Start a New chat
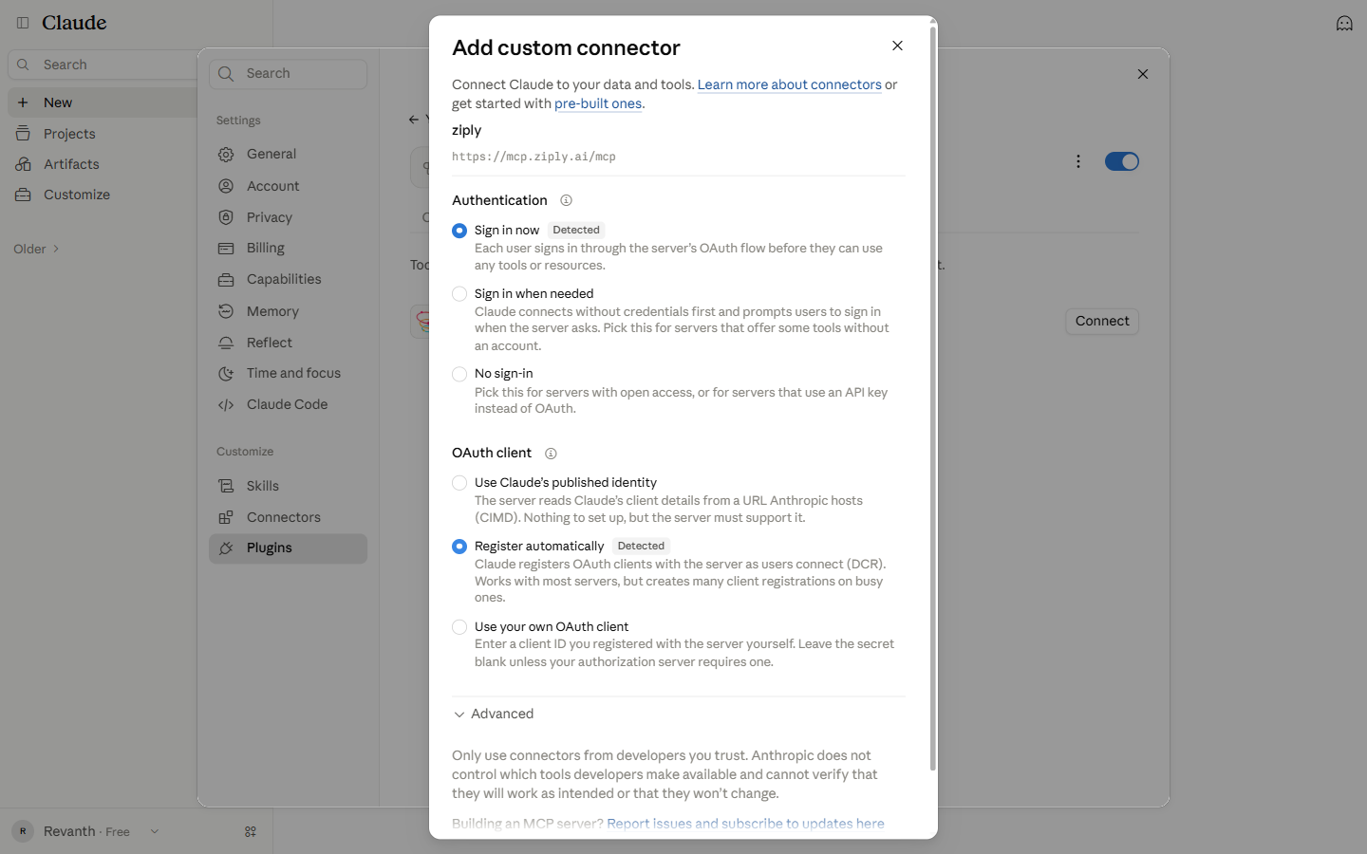The height and width of the screenshot is (854, 1367). (102, 102)
